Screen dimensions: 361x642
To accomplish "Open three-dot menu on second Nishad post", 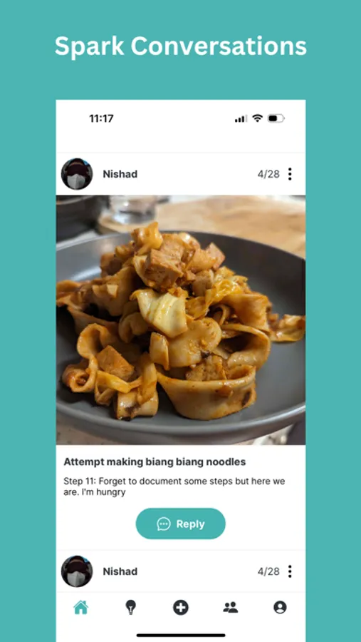I will point(290,571).
